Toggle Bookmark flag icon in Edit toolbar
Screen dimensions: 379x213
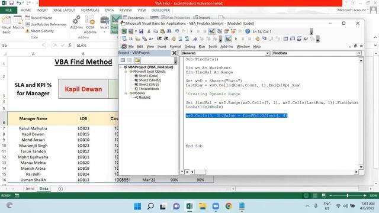click(x=195, y=38)
